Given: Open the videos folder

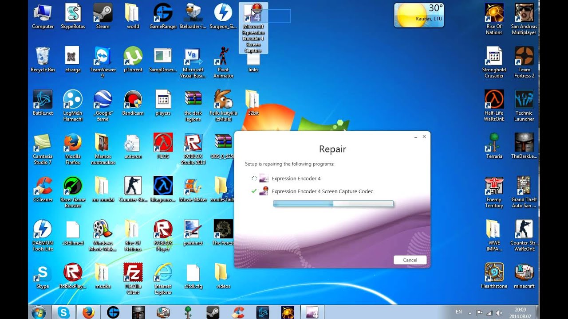Looking at the screenshot, I should [223, 276].
